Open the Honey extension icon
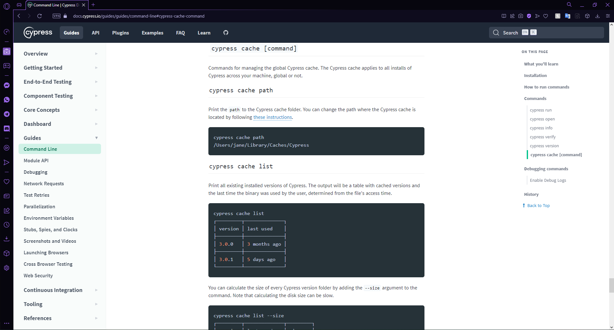This screenshot has height=330, width=614. tap(558, 16)
